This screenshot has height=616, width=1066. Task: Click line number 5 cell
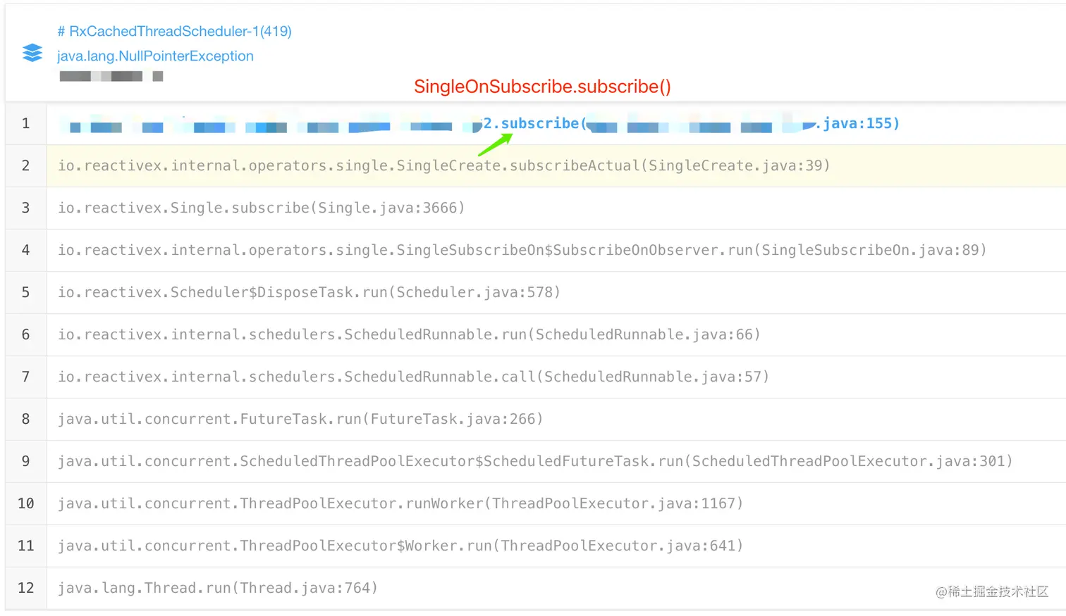(26, 293)
